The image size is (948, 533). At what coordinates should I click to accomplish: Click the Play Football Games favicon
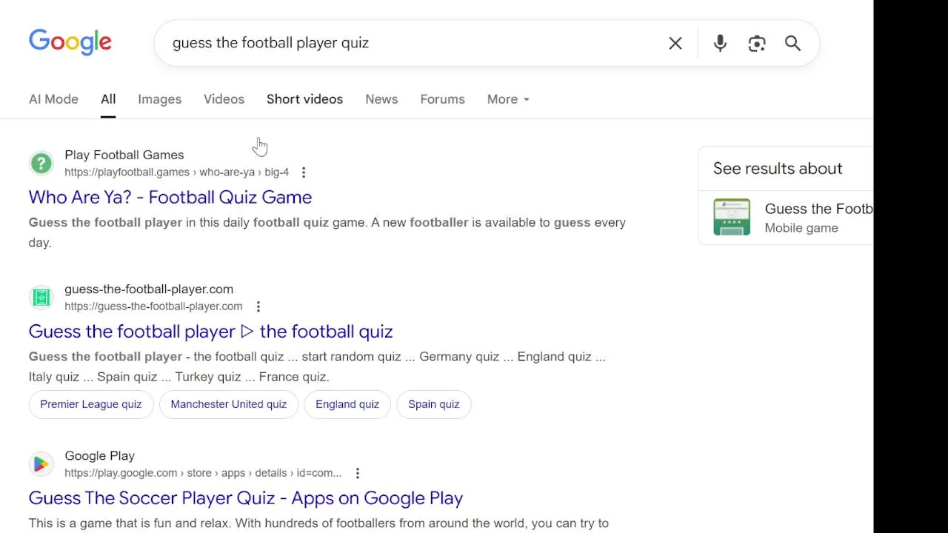click(41, 163)
